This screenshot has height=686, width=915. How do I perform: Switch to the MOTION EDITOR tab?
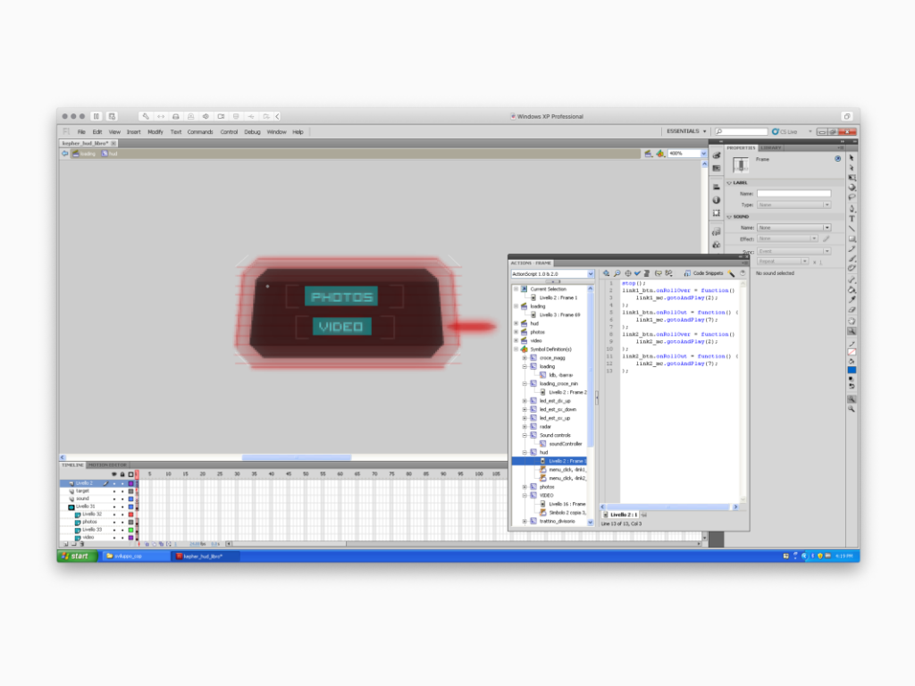coord(107,464)
